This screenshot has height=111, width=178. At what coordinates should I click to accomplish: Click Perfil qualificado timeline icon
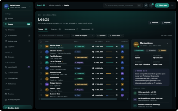coord(135,99)
